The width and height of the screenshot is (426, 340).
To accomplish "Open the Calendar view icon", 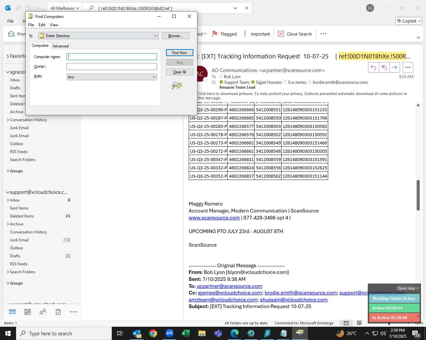I will pos(28,312).
